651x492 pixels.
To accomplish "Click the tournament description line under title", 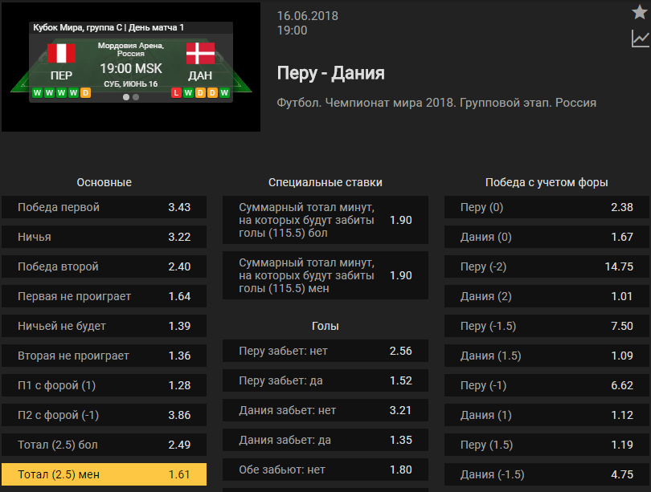I will [436, 103].
